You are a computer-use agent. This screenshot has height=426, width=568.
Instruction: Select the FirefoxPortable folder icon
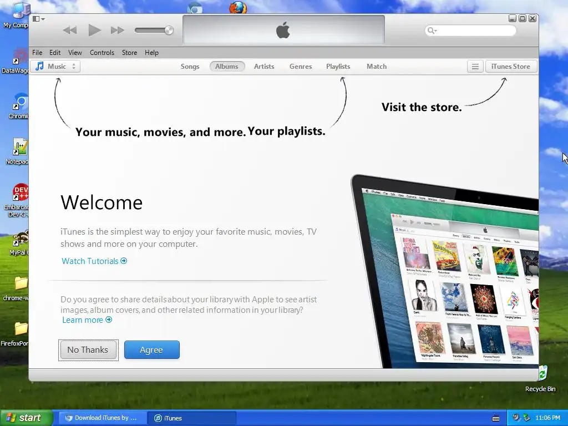point(15,333)
